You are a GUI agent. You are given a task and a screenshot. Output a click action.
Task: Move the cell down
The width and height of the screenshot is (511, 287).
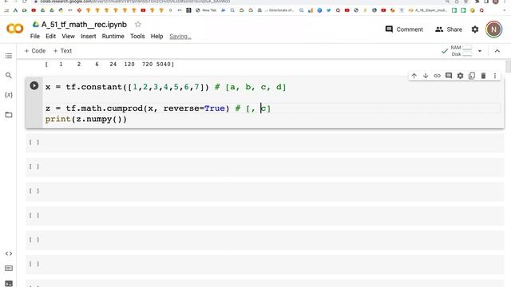pos(426,76)
